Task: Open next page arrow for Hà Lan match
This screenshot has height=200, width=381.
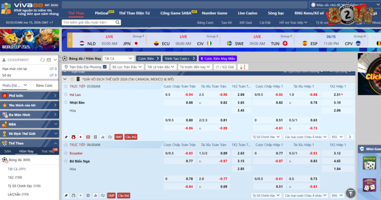Action: pyautogui.click(x=350, y=137)
